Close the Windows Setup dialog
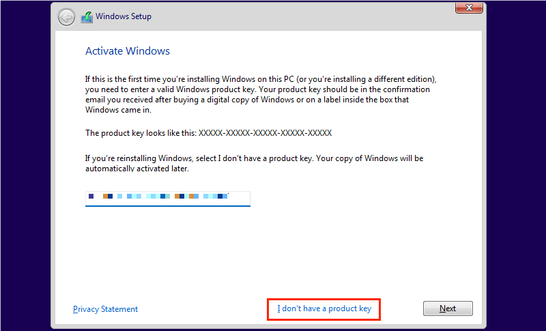 (x=469, y=8)
